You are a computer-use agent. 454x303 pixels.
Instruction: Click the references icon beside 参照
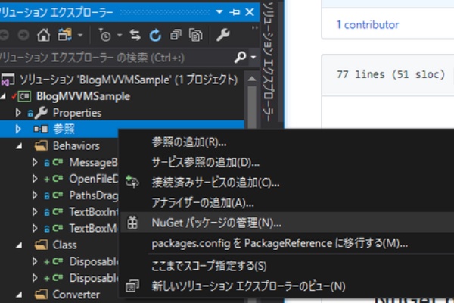click(41, 129)
